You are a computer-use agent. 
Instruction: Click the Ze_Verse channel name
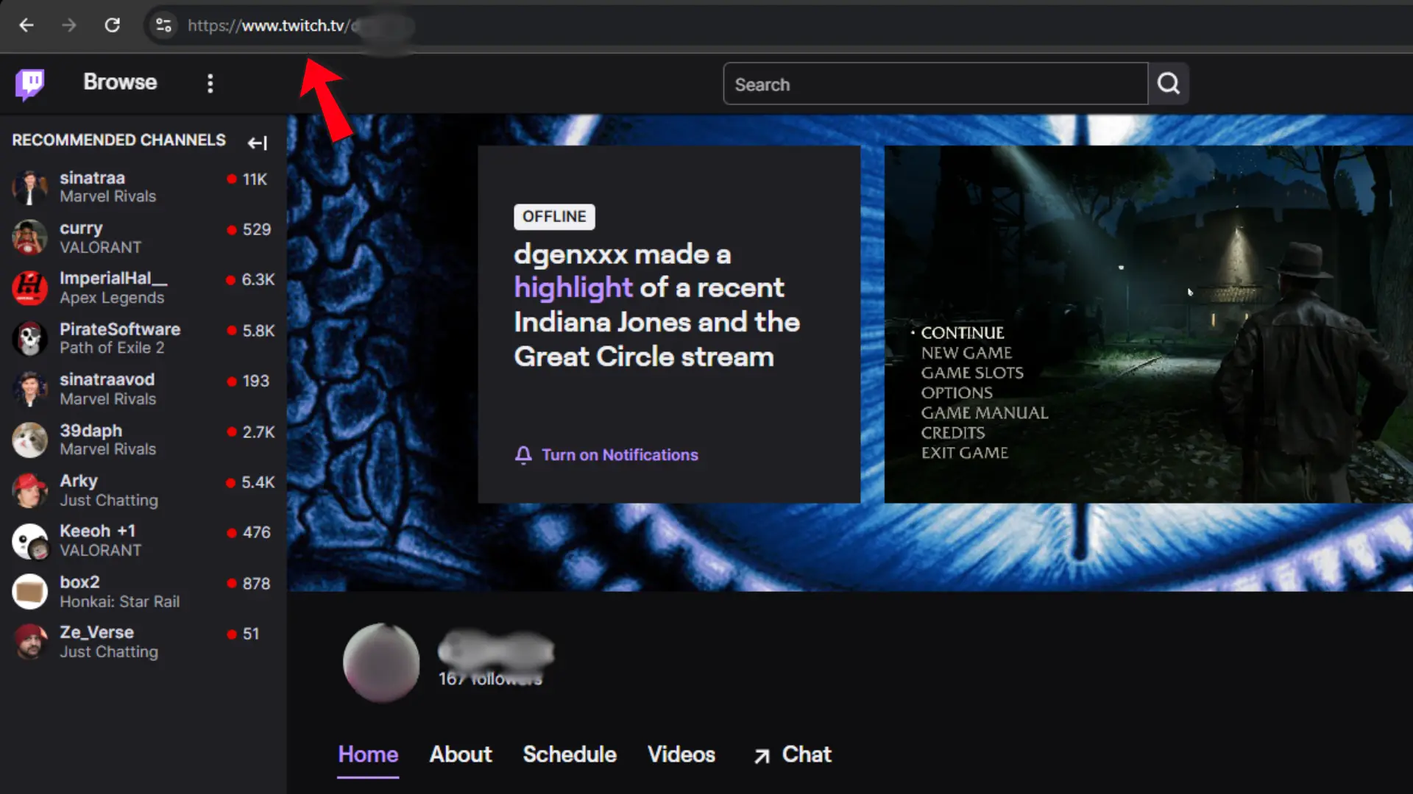coord(96,632)
